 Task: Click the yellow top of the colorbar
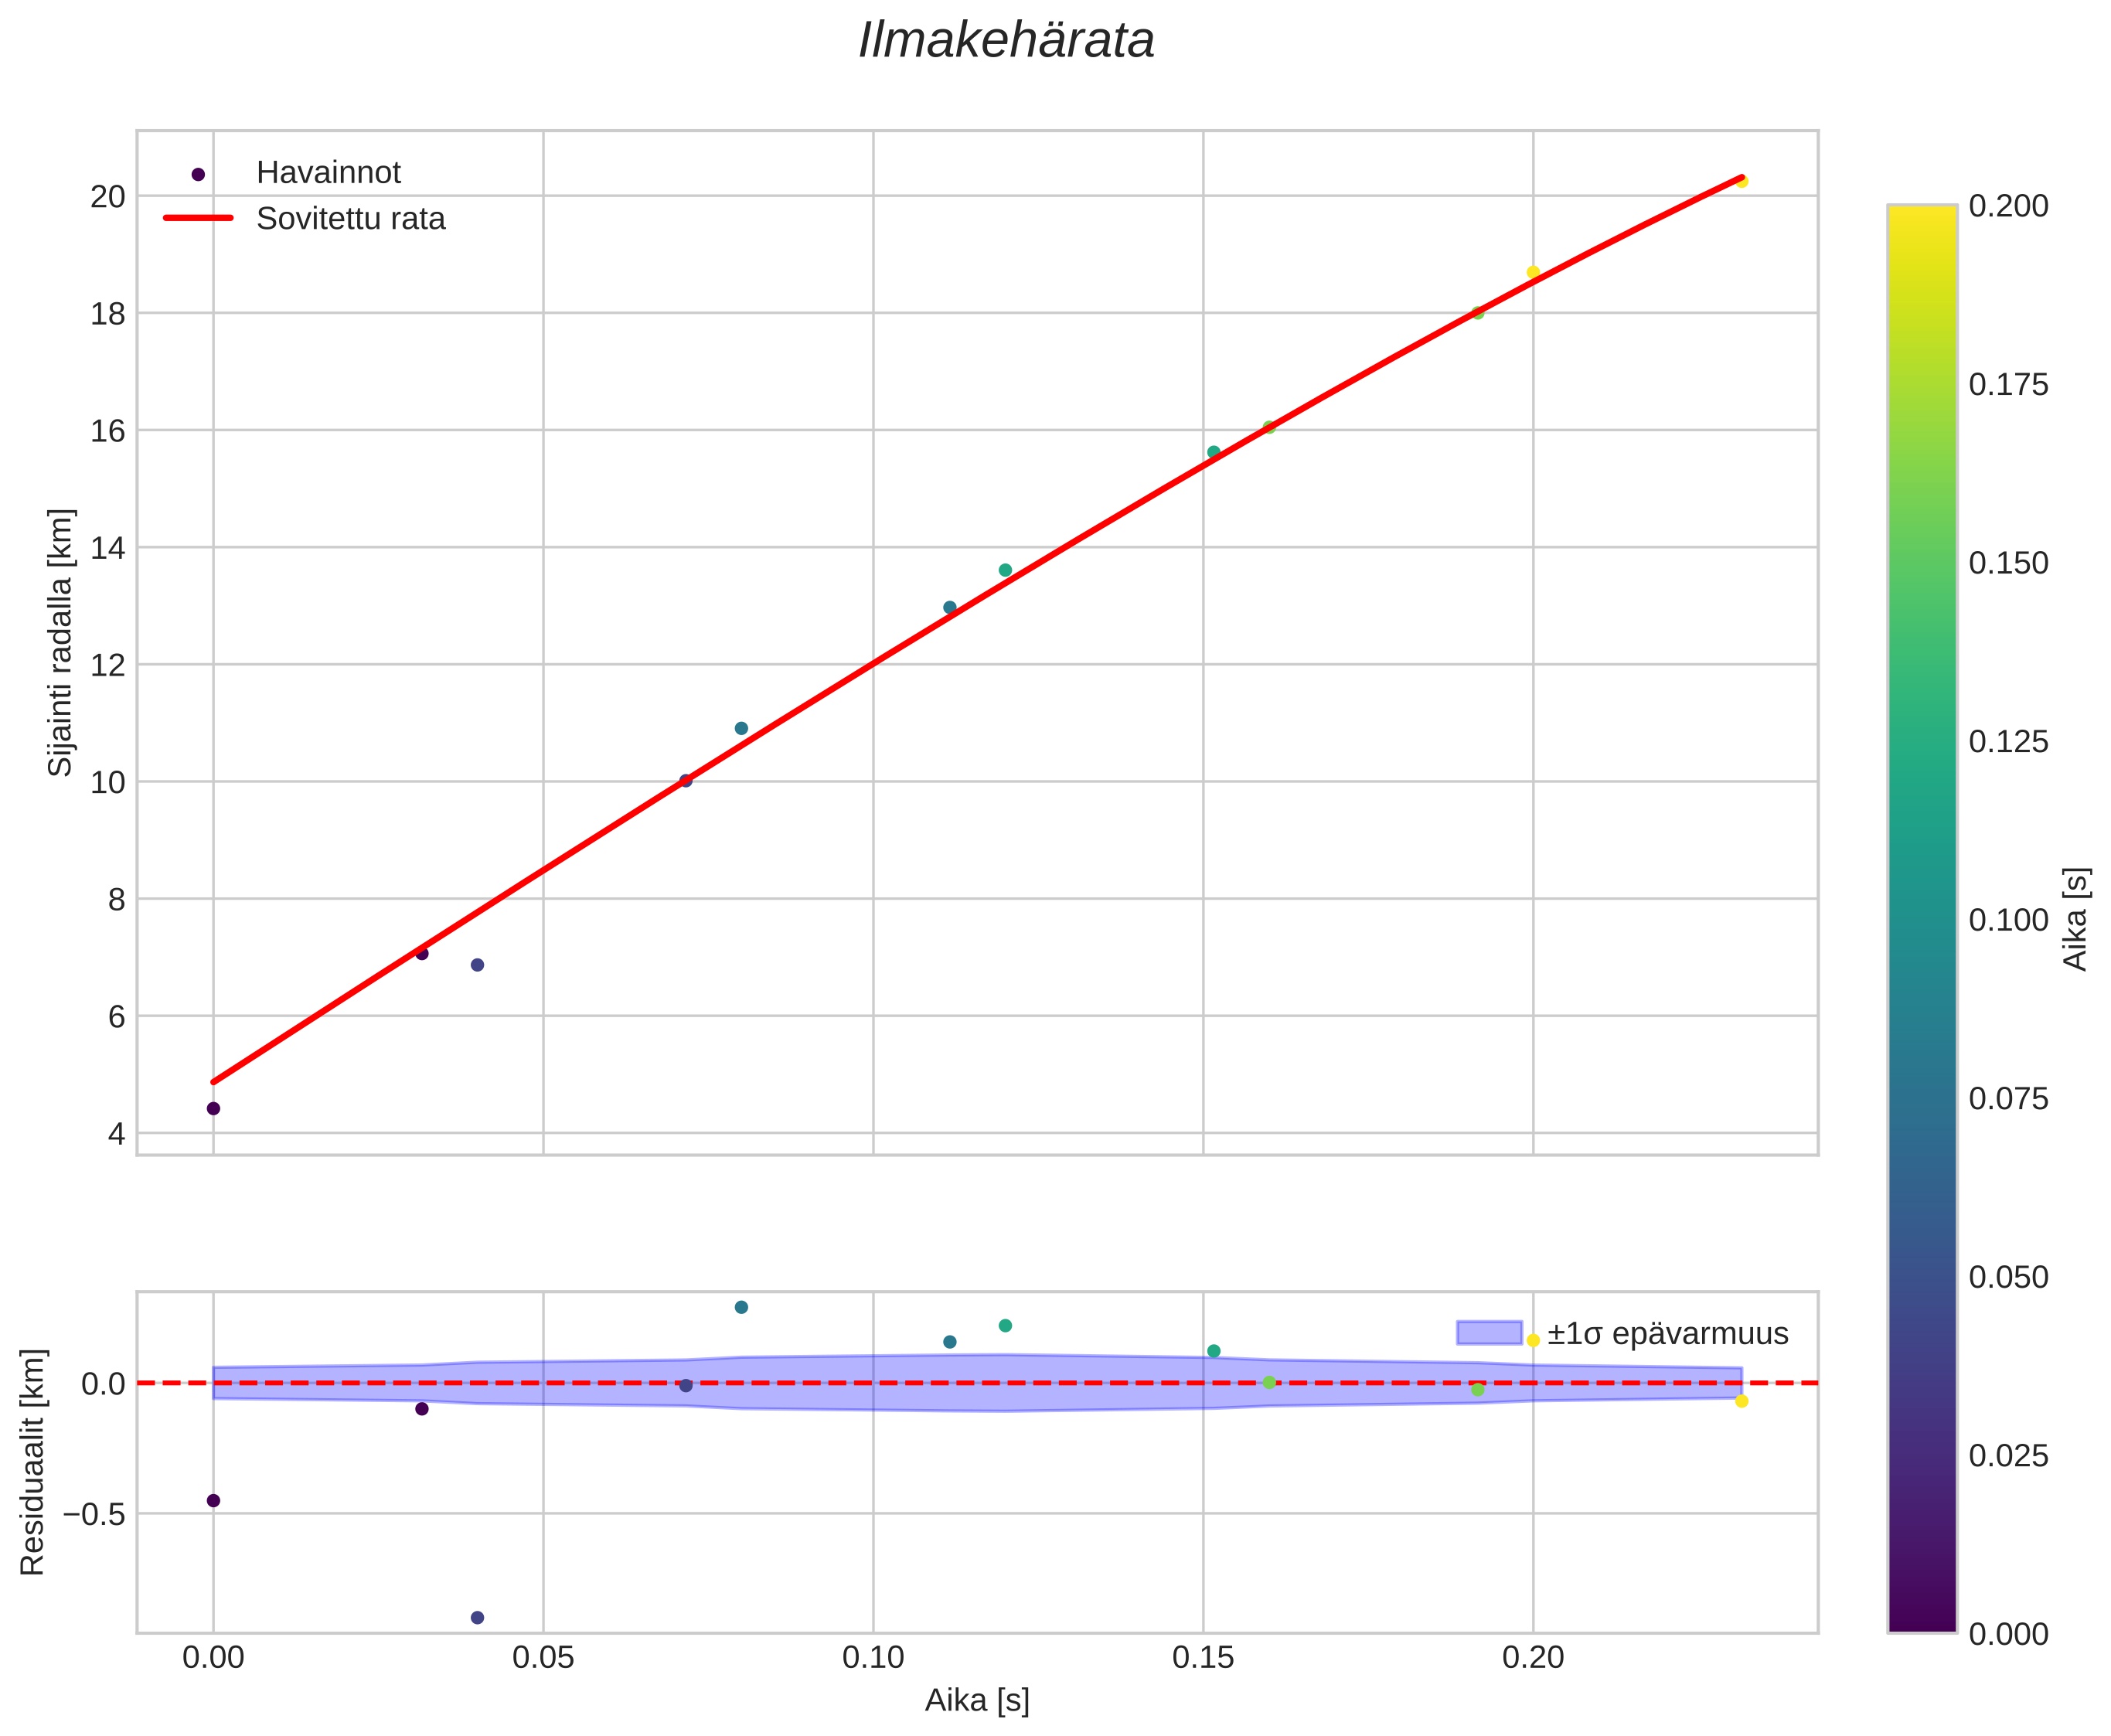pos(1921,215)
